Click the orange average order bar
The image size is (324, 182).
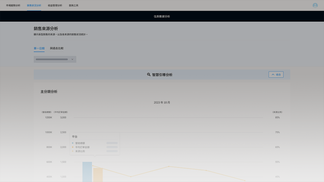click(x=98, y=175)
